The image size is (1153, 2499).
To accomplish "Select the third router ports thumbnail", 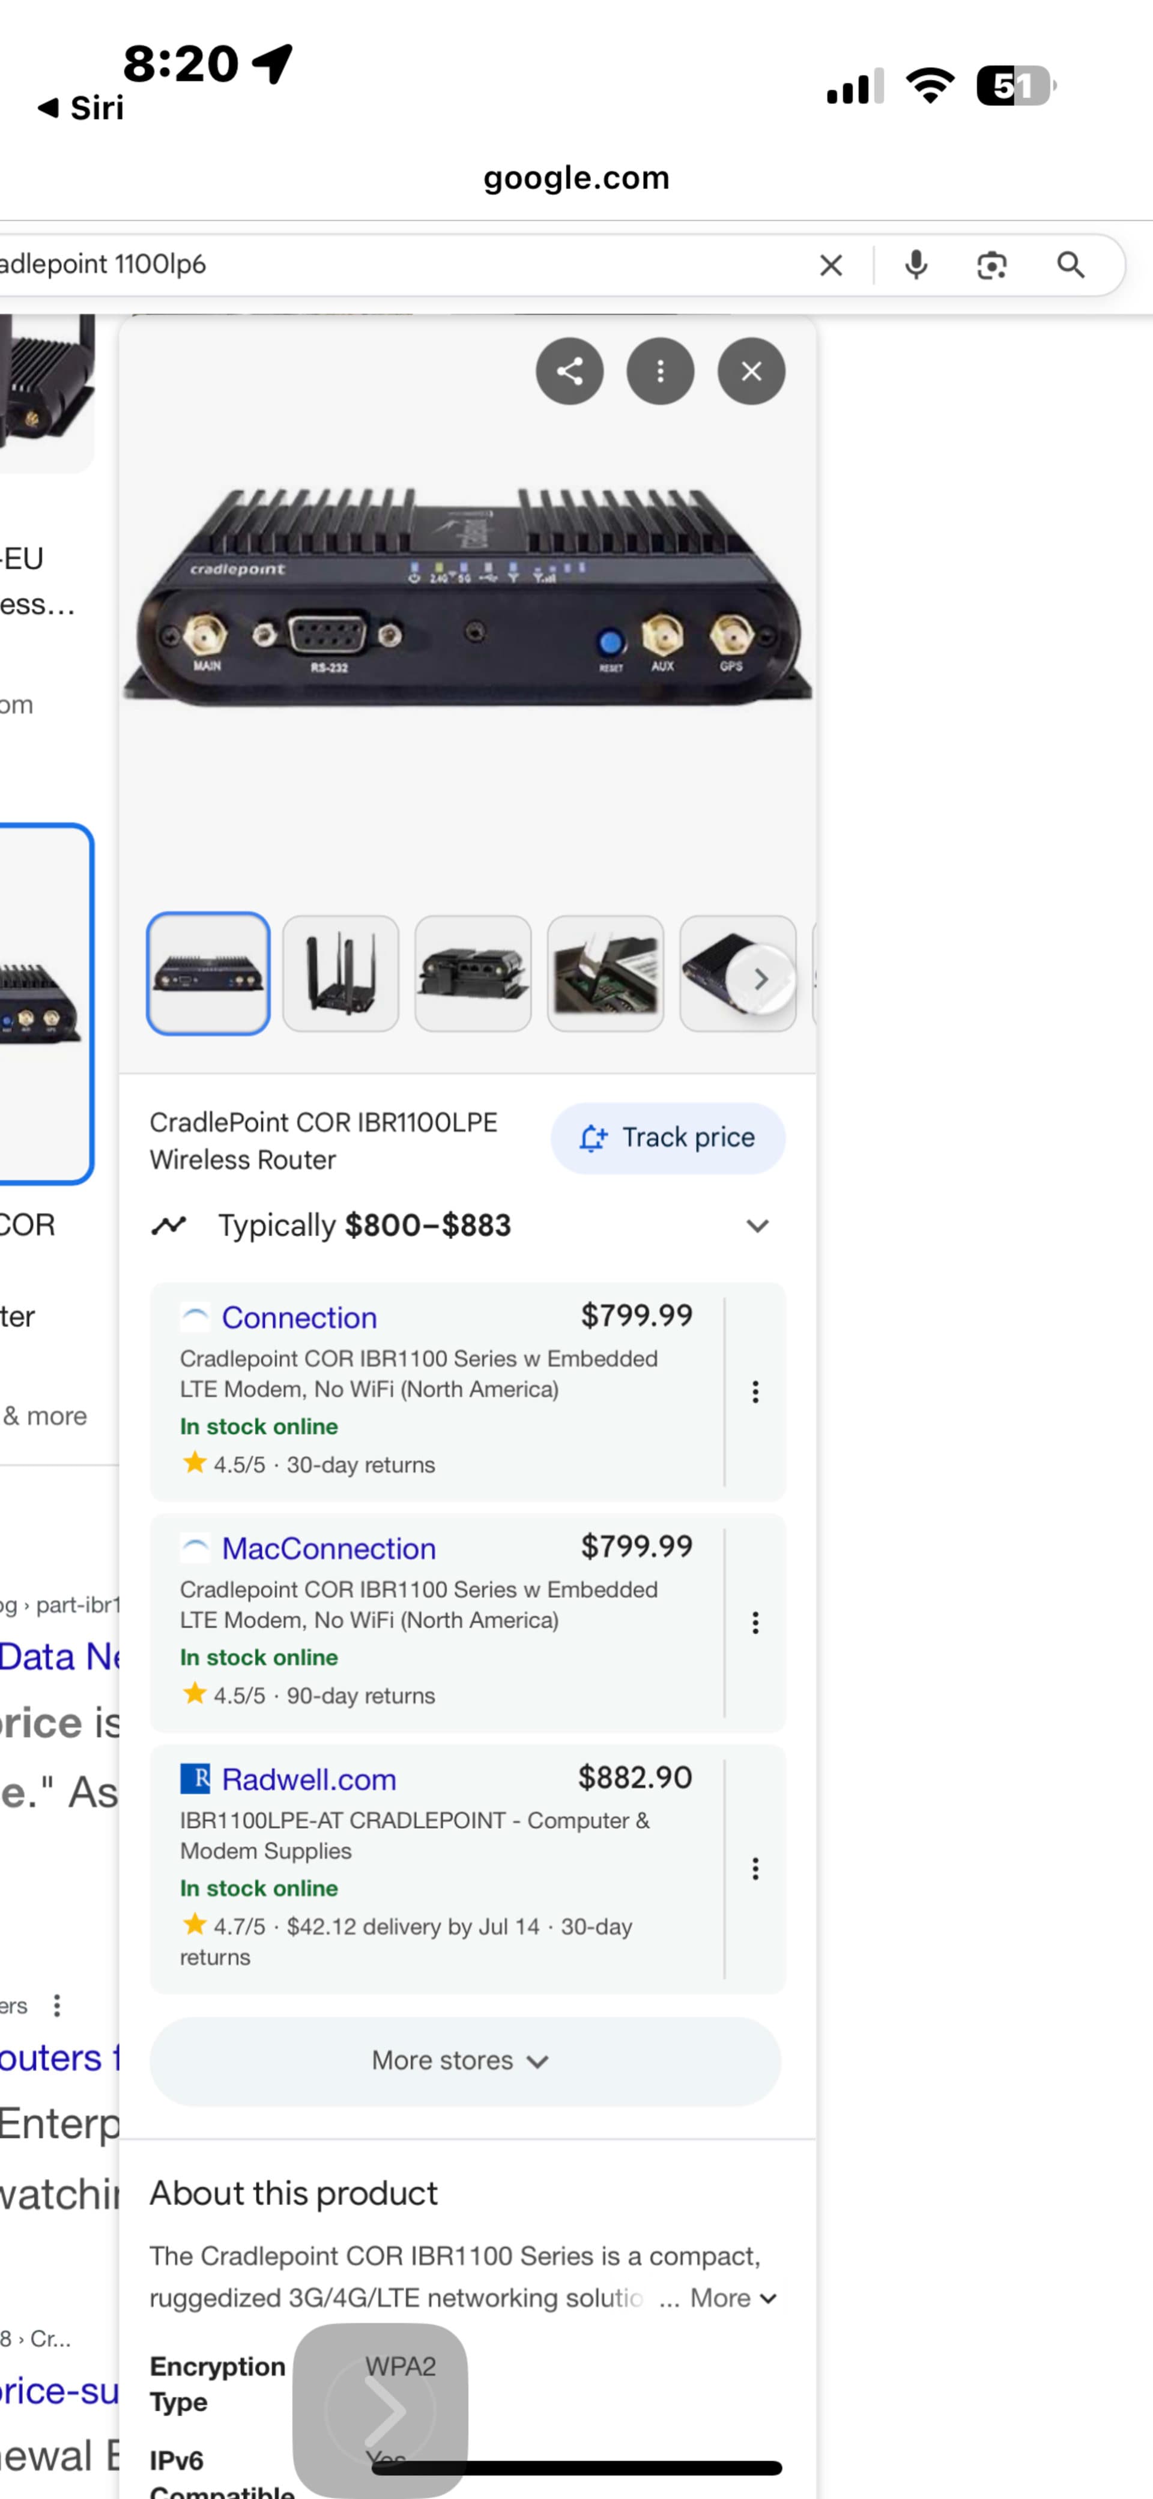I will click(x=473, y=973).
